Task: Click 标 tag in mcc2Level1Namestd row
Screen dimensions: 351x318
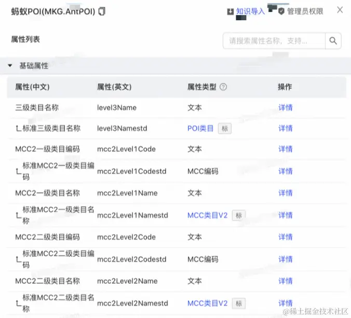Action: tap(239, 215)
